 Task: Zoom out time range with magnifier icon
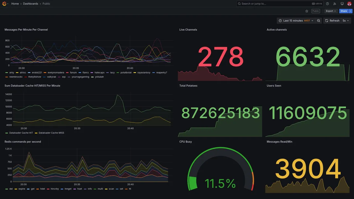click(319, 21)
